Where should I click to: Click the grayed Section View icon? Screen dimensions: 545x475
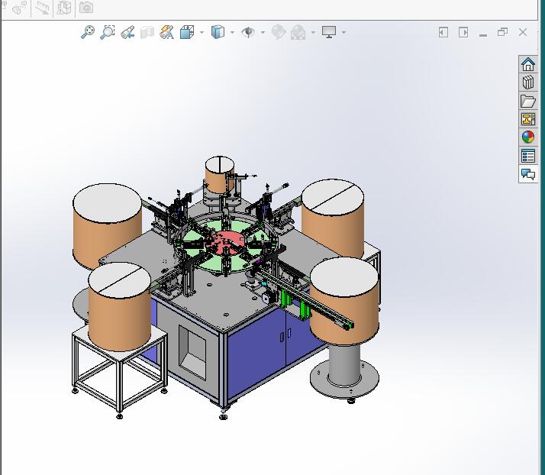pyautogui.click(x=147, y=32)
